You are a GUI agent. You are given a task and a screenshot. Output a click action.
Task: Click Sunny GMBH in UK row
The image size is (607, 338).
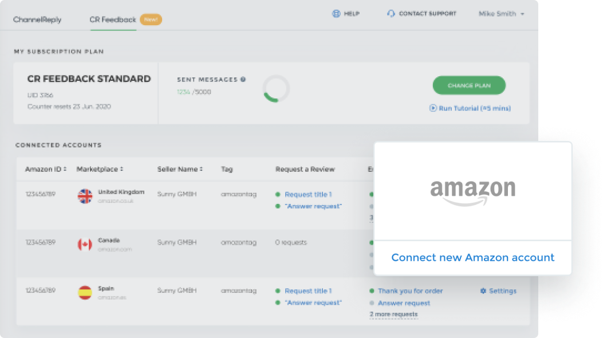(177, 194)
